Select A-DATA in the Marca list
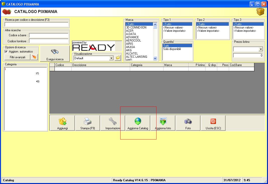This screenshot has width=268, height=184. 139,34
